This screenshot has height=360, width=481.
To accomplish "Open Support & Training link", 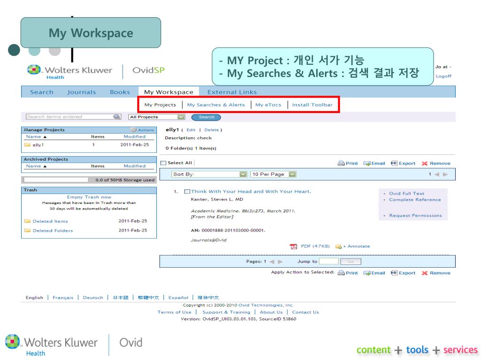I will point(226,312).
